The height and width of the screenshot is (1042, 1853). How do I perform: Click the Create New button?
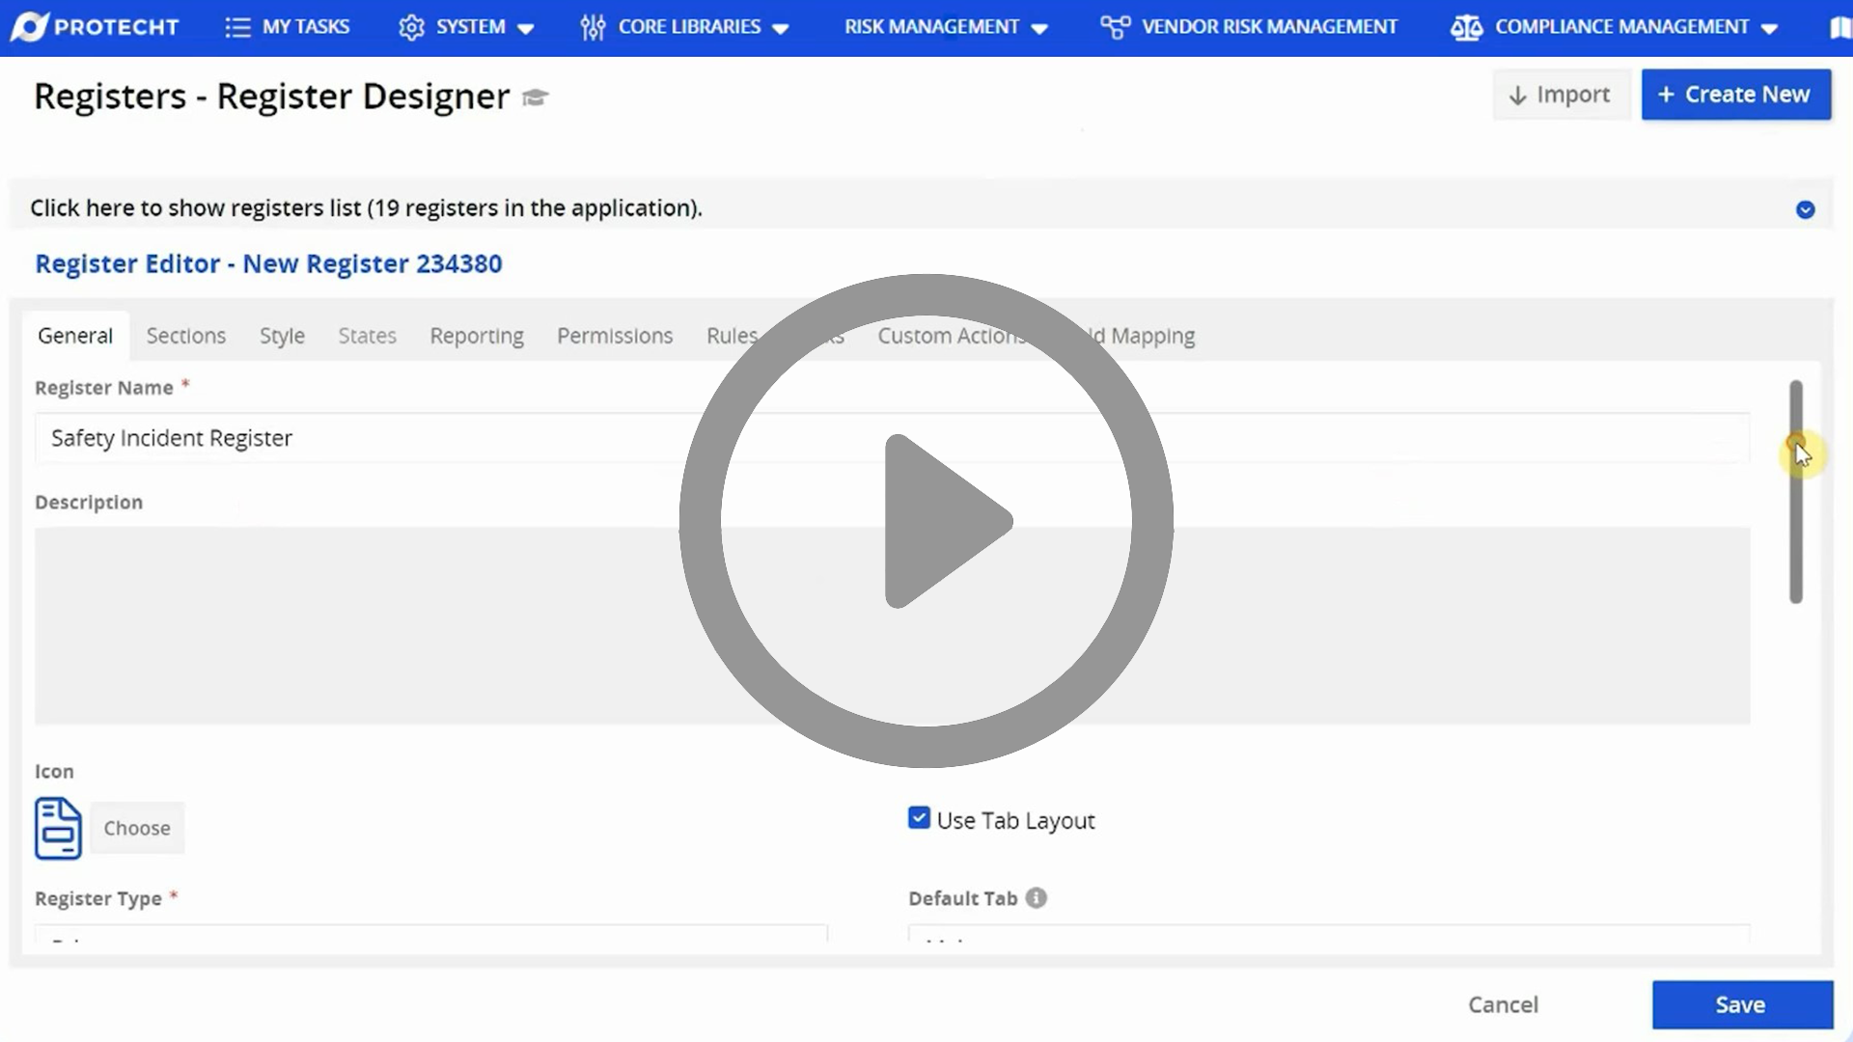click(1735, 94)
